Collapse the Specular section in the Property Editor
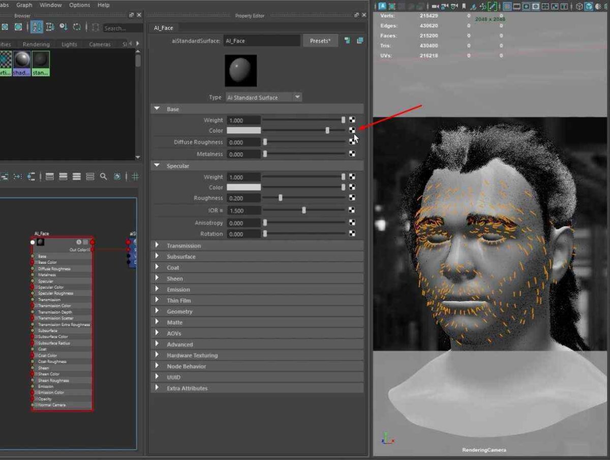Screen dimensions: 610x460 [157, 166]
